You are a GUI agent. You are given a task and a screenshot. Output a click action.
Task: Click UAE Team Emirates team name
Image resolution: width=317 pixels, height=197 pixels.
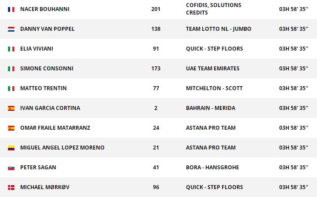click(212, 69)
